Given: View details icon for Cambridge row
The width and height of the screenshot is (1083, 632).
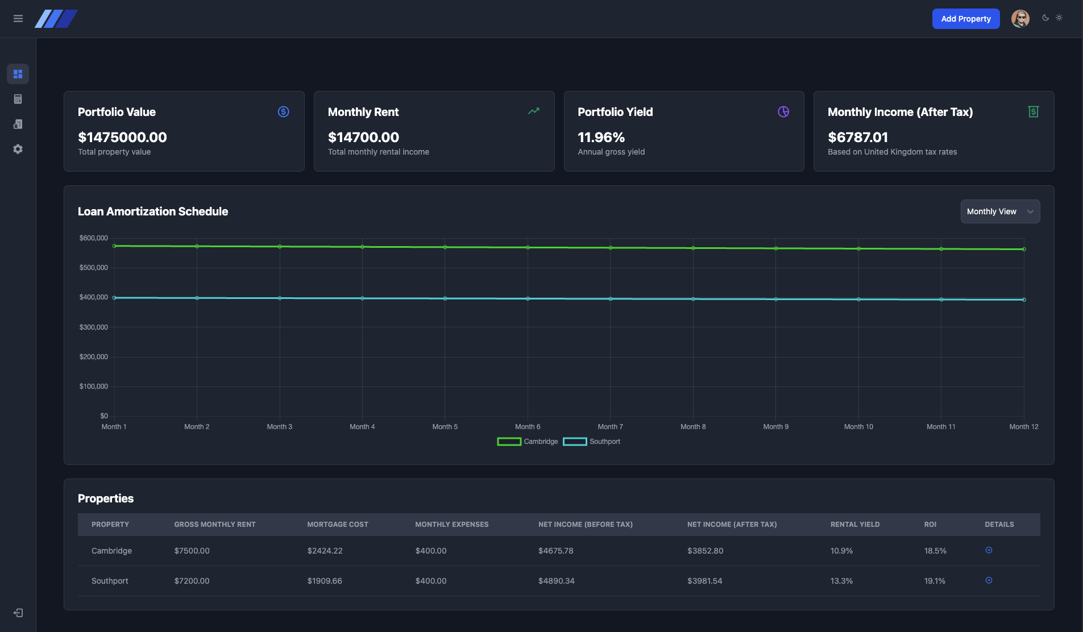Looking at the screenshot, I should pyautogui.click(x=989, y=550).
